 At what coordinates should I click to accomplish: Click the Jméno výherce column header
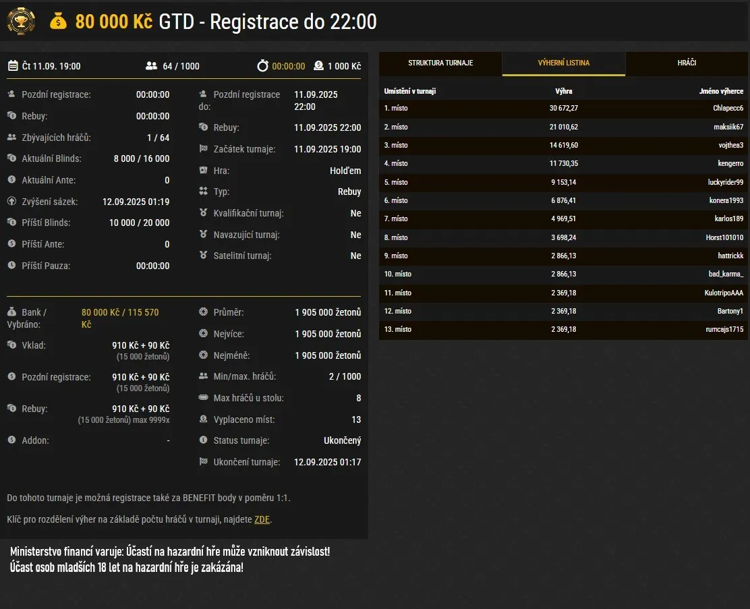point(721,91)
